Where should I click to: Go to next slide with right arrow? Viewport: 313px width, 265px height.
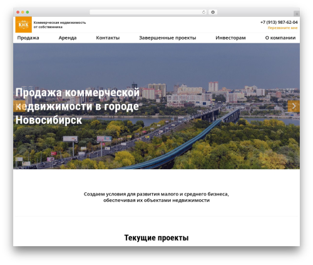pyautogui.click(x=294, y=106)
